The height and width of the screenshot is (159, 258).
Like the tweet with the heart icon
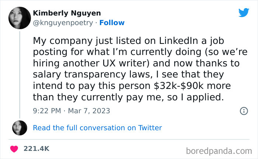[x=14, y=149]
